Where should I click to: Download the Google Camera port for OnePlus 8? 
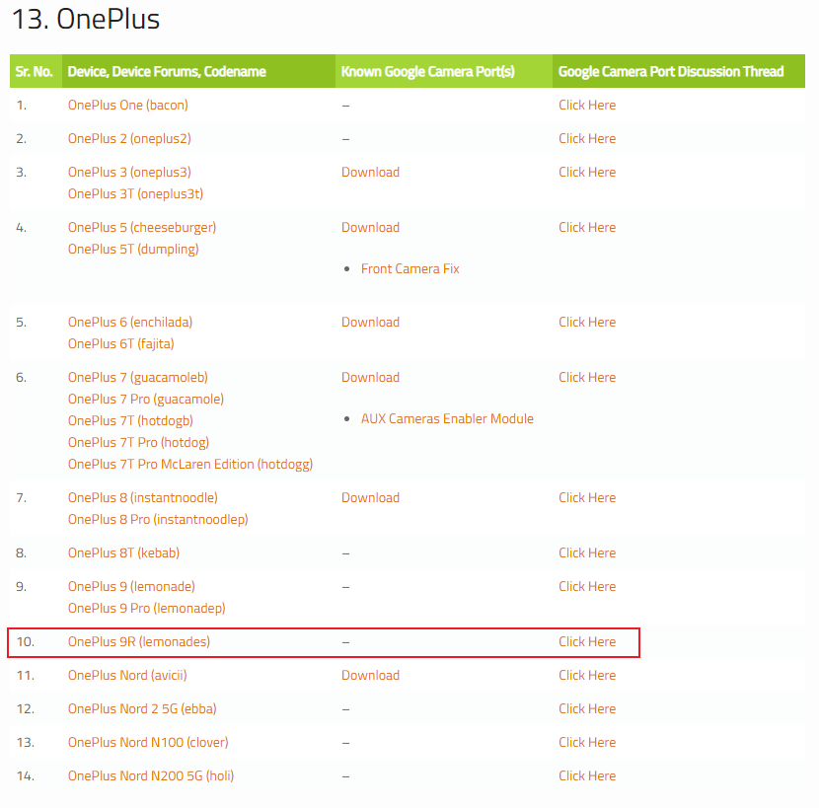(370, 498)
